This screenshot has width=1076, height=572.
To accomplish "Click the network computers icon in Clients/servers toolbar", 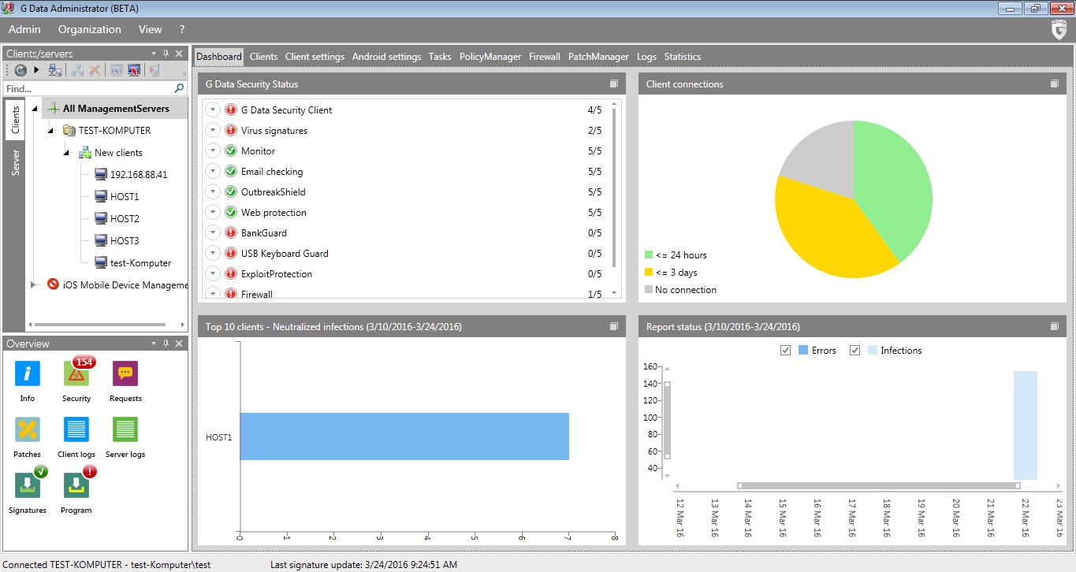I will (x=54, y=70).
